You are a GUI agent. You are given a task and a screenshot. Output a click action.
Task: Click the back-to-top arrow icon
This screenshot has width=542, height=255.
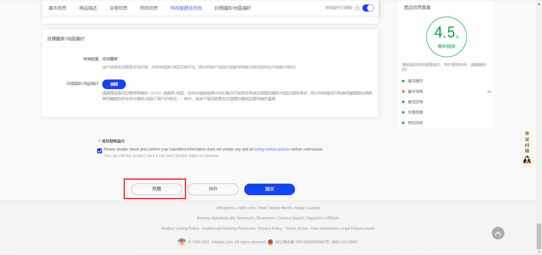498,233
